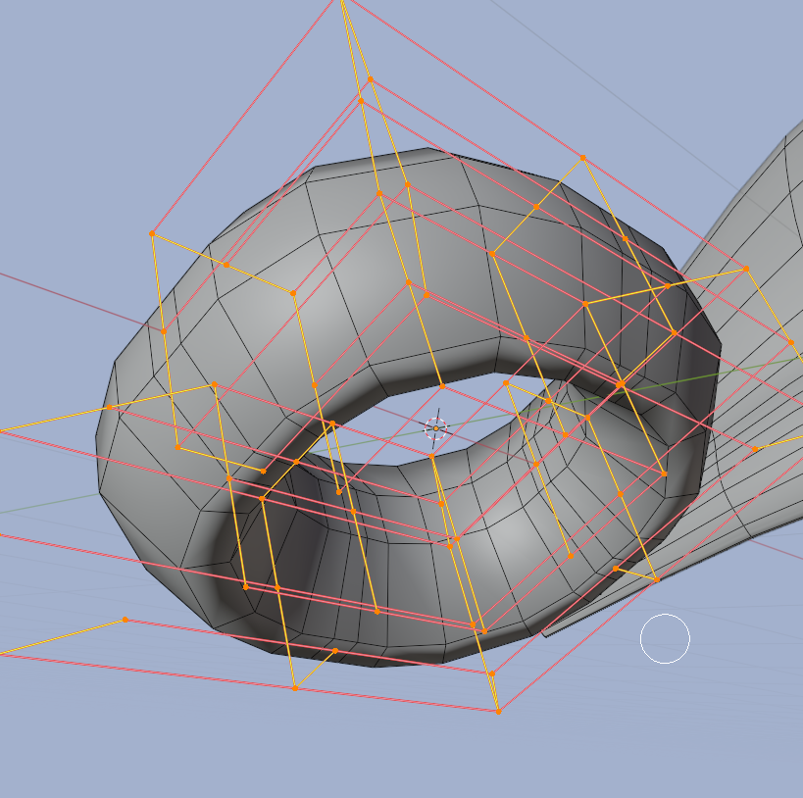Select the lowest lattice control point beneath the torus
Image resolution: width=803 pixels, height=798 pixels.
[499, 712]
